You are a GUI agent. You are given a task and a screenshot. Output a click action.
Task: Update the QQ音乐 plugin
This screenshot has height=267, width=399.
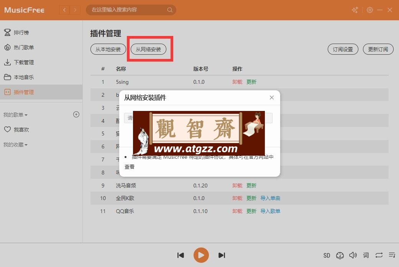tap(251, 211)
